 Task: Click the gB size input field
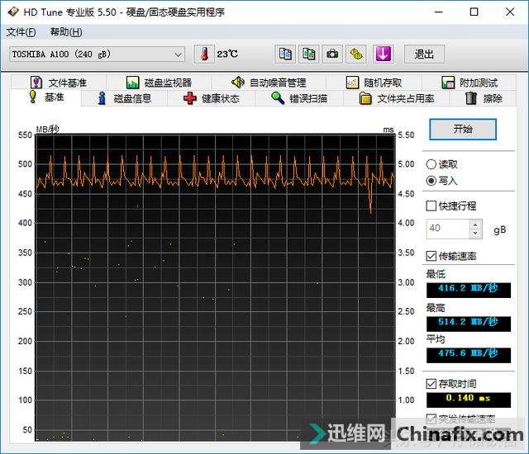pos(447,229)
